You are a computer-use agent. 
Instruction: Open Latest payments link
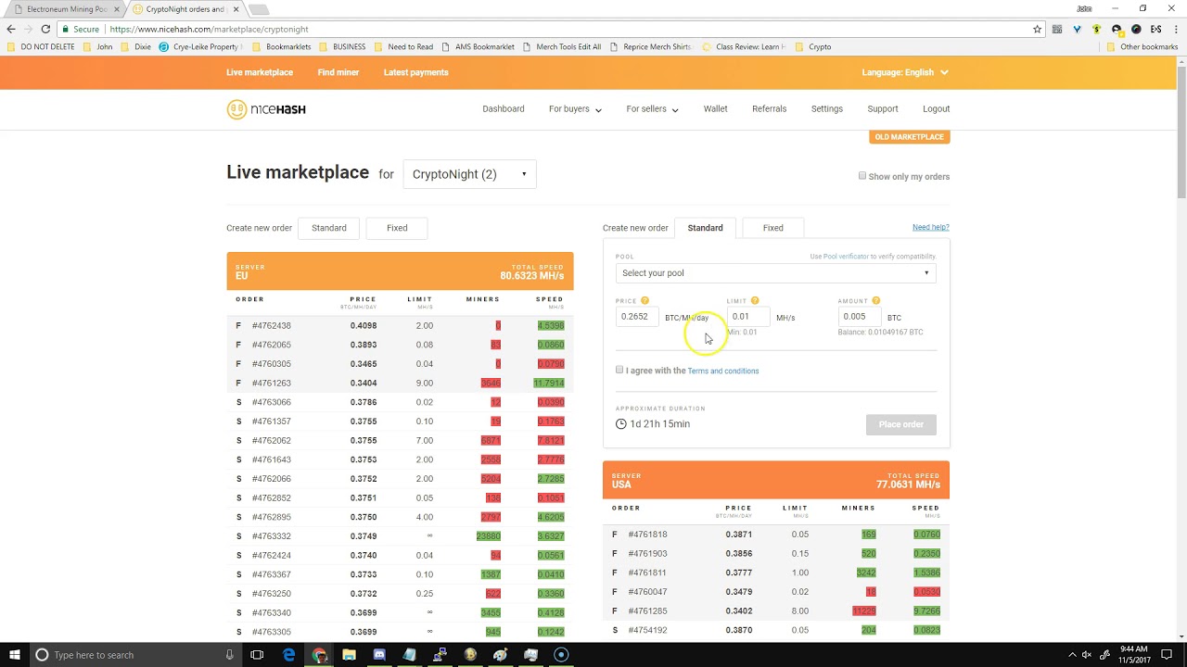click(x=416, y=72)
